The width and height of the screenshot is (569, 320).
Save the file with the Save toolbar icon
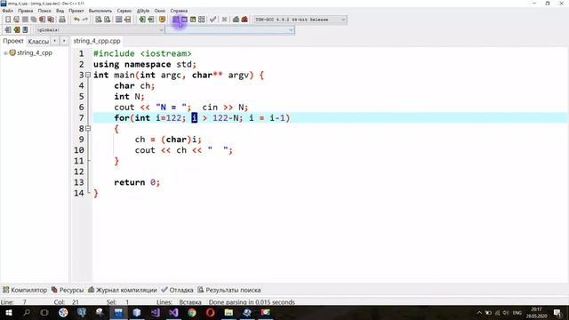[x=25, y=20]
